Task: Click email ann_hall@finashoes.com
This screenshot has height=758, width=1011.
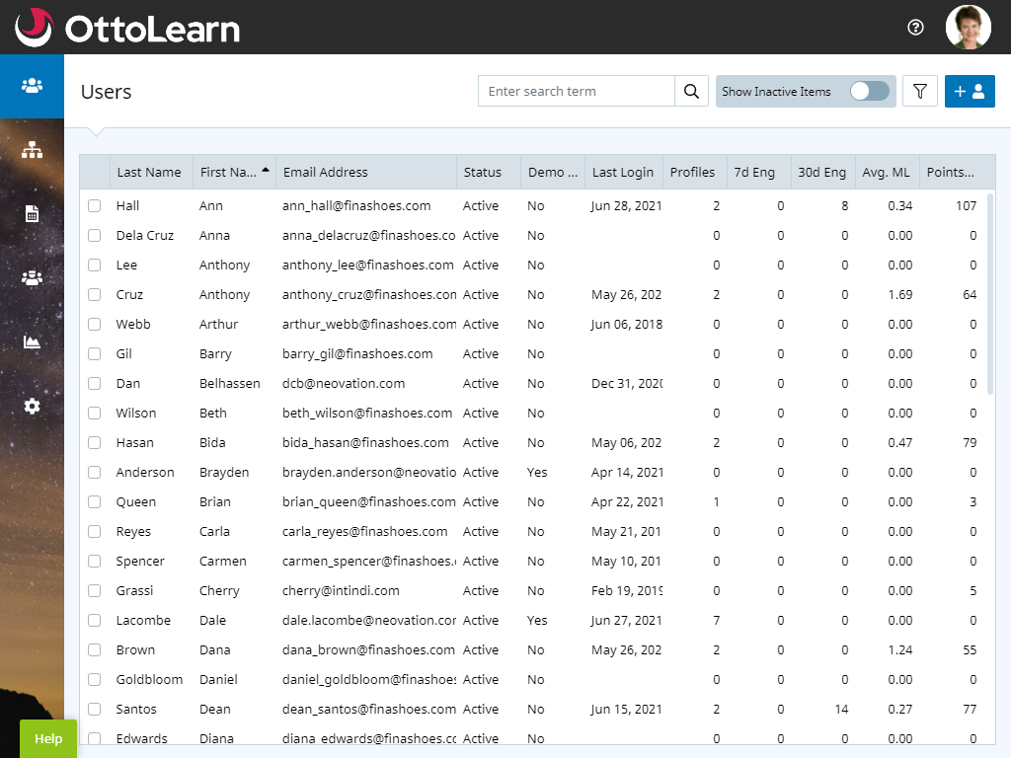Action: point(356,205)
